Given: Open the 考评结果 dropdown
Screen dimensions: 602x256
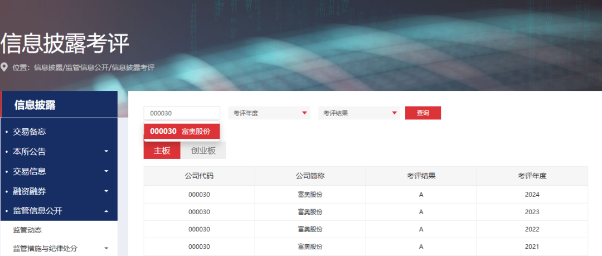Looking at the screenshot, I should [359, 113].
